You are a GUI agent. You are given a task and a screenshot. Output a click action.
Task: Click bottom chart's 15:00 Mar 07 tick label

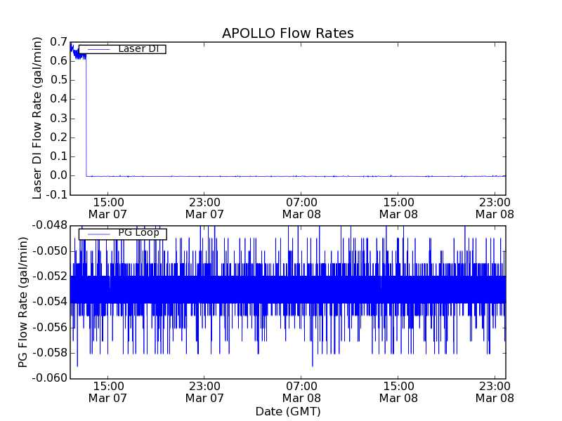click(107, 392)
